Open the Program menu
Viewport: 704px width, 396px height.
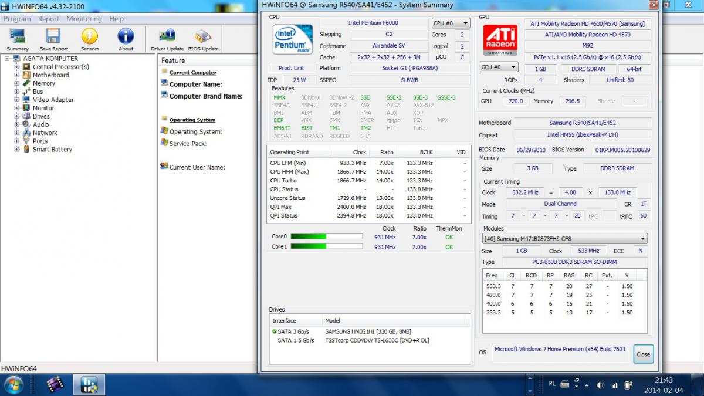pos(17,19)
